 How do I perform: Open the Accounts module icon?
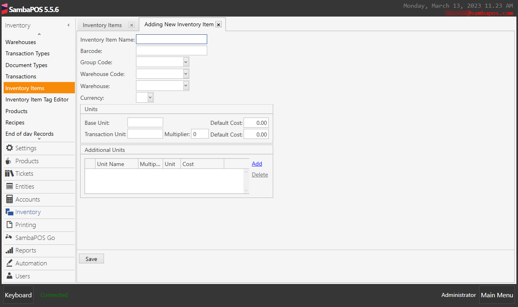[9, 199]
